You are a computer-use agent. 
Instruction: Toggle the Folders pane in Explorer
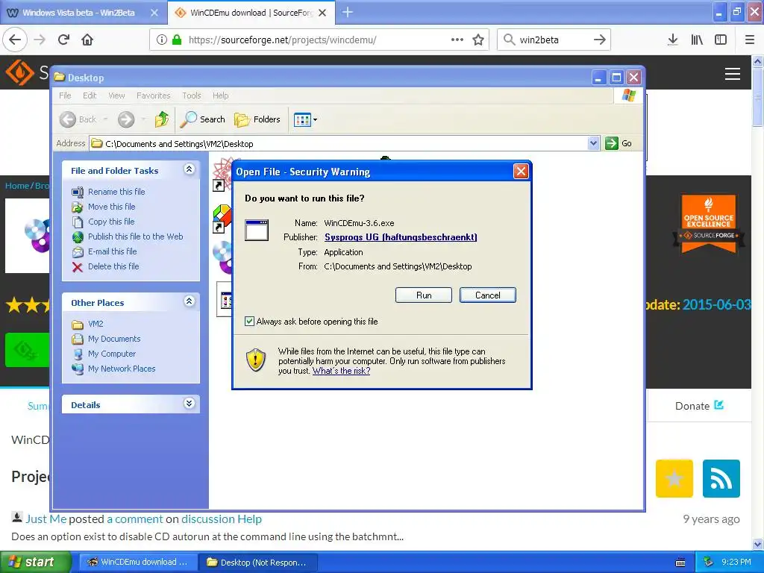coord(257,119)
